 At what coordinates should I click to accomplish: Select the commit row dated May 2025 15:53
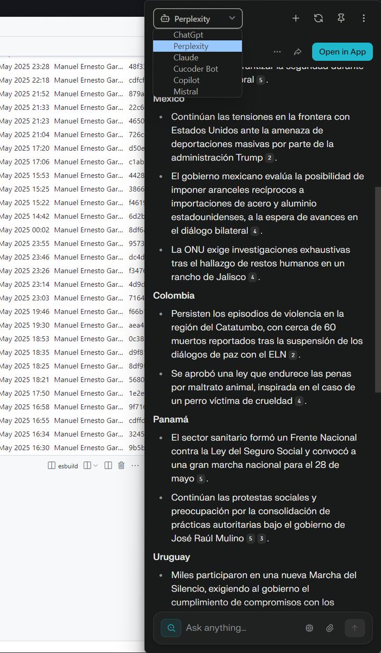(x=72, y=175)
